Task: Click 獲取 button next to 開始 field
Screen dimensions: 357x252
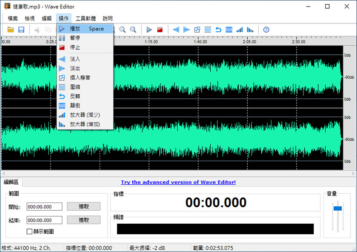Action: pos(84,206)
